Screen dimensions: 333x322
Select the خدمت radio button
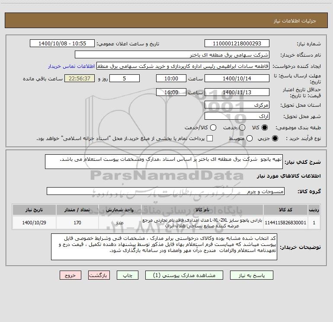coord(242,128)
